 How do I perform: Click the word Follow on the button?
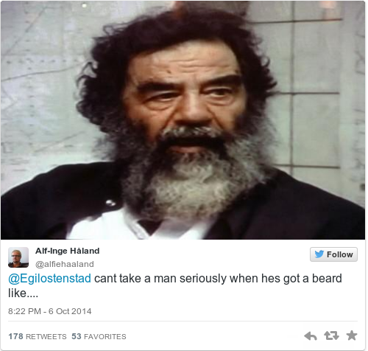pyautogui.click(x=340, y=254)
